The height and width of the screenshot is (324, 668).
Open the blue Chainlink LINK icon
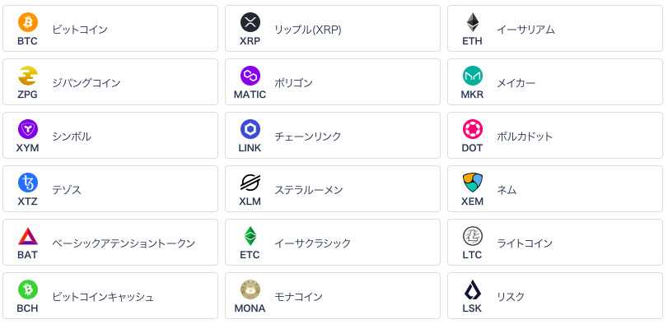click(x=250, y=129)
